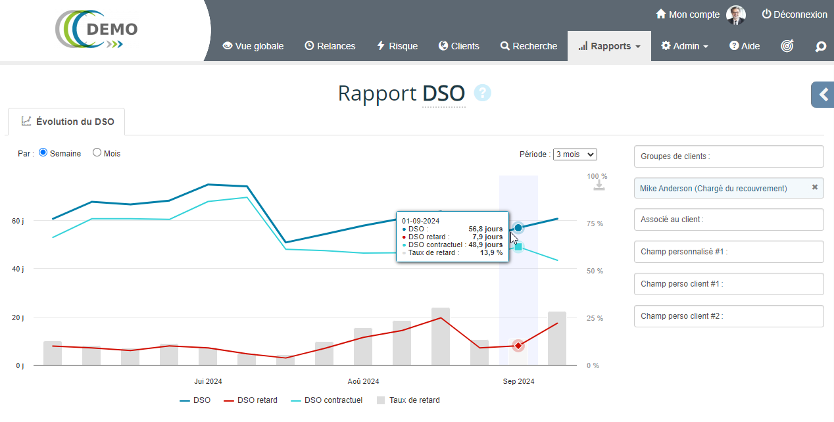Expand the side panel with the chevron arrow

(x=823, y=95)
